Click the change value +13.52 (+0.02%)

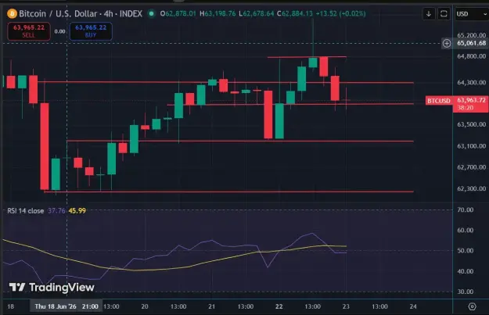tap(340, 14)
